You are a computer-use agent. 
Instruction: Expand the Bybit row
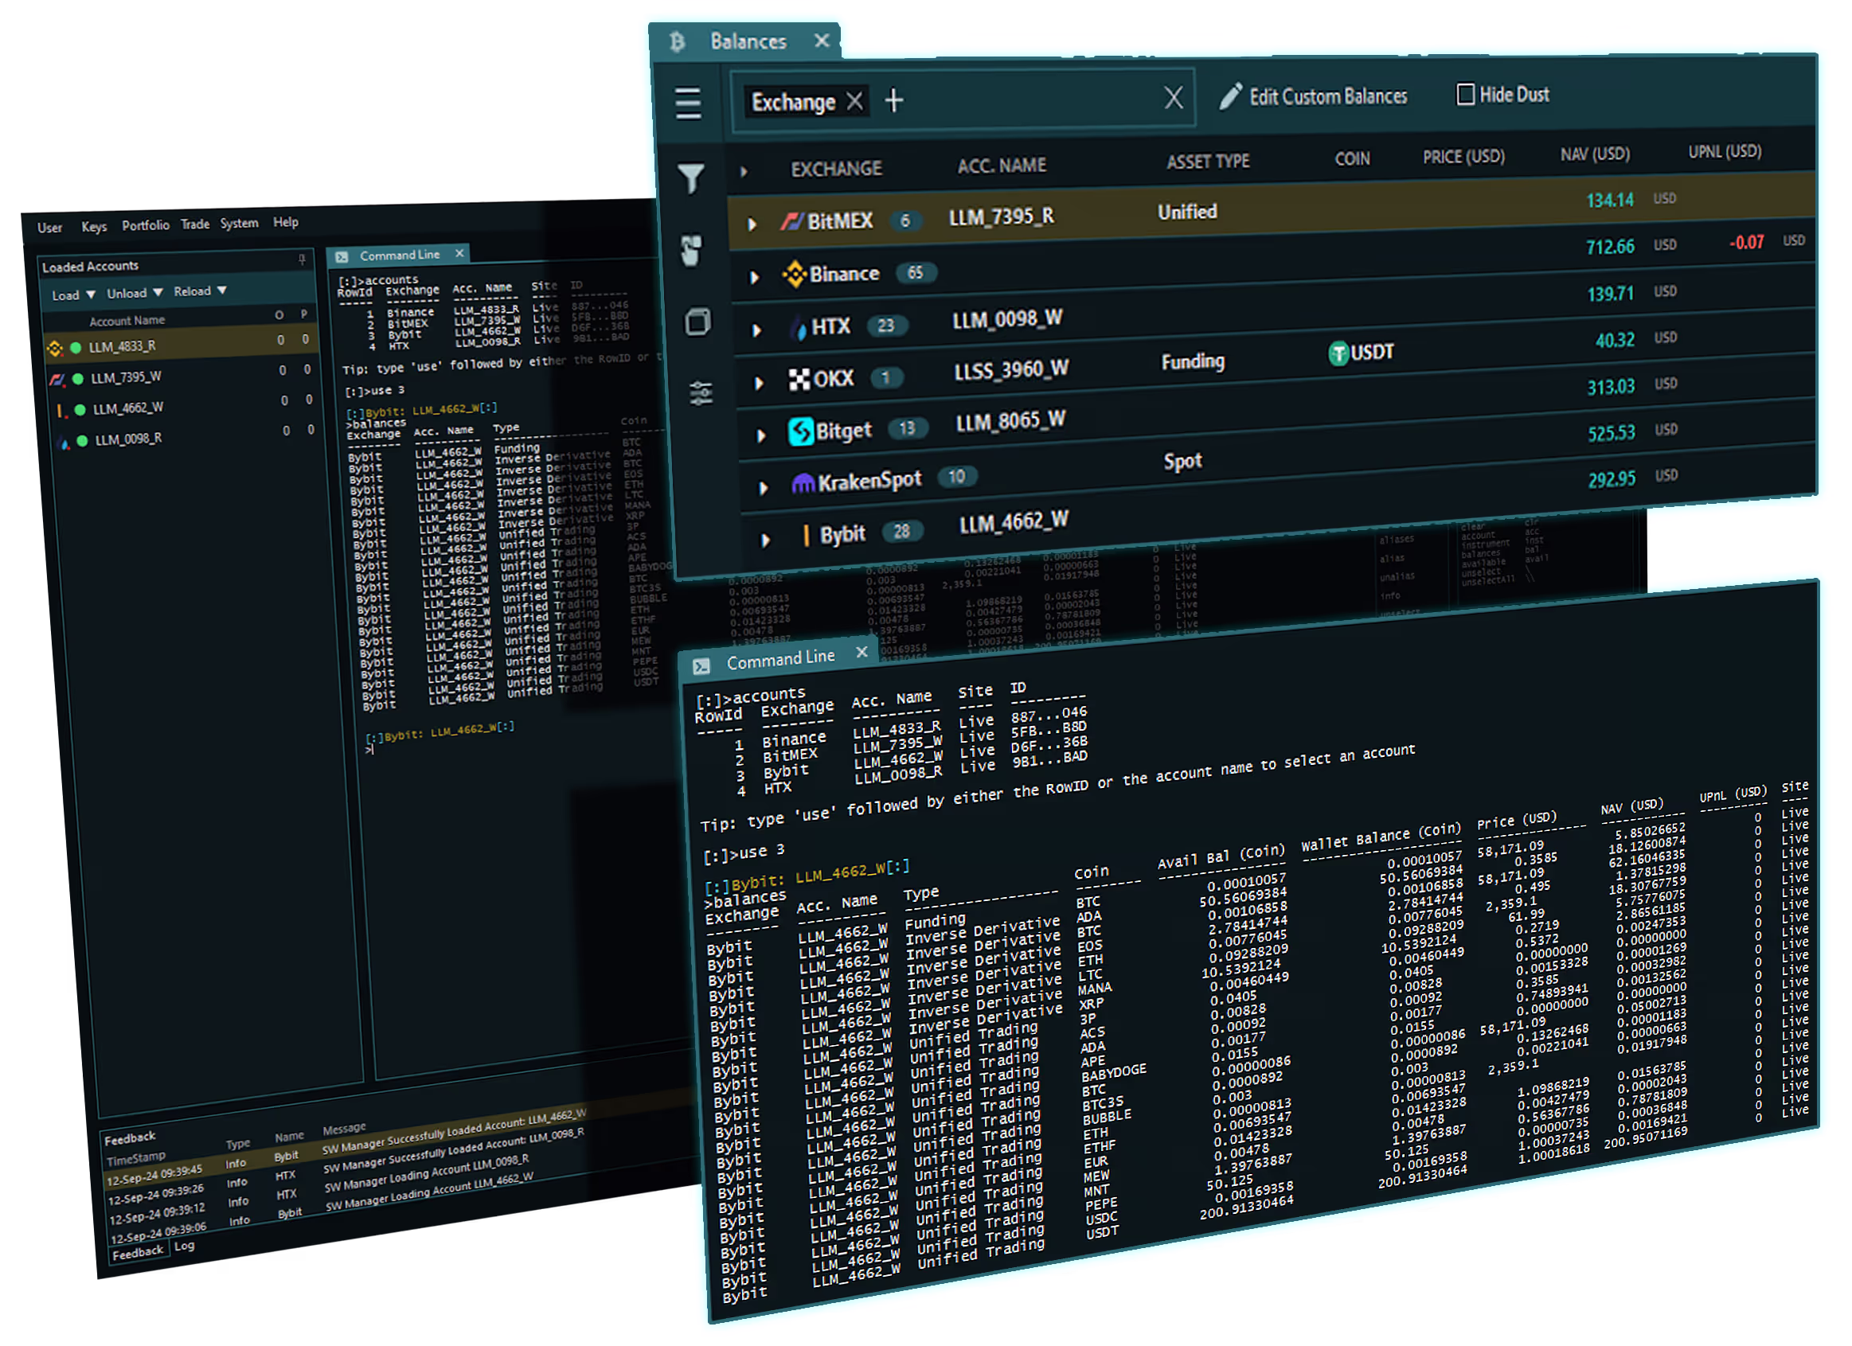(x=766, y=540)
